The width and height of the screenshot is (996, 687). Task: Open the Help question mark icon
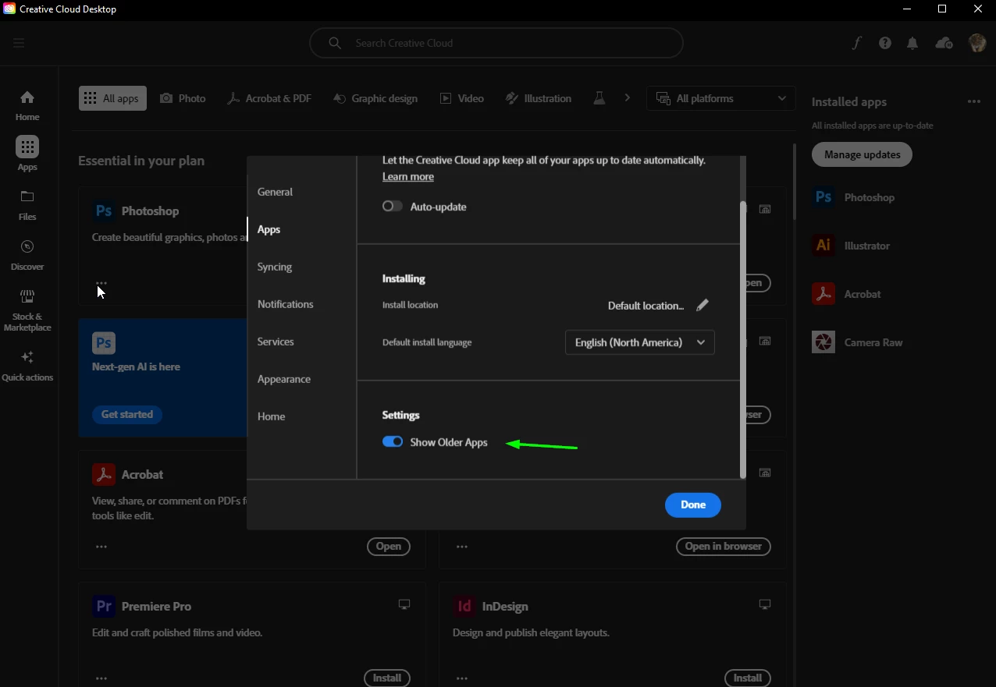884,43
